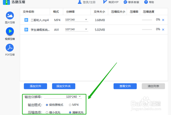171x115 pixels.
Task: Select 保持原格式 output format option
Action: (47, 105)
